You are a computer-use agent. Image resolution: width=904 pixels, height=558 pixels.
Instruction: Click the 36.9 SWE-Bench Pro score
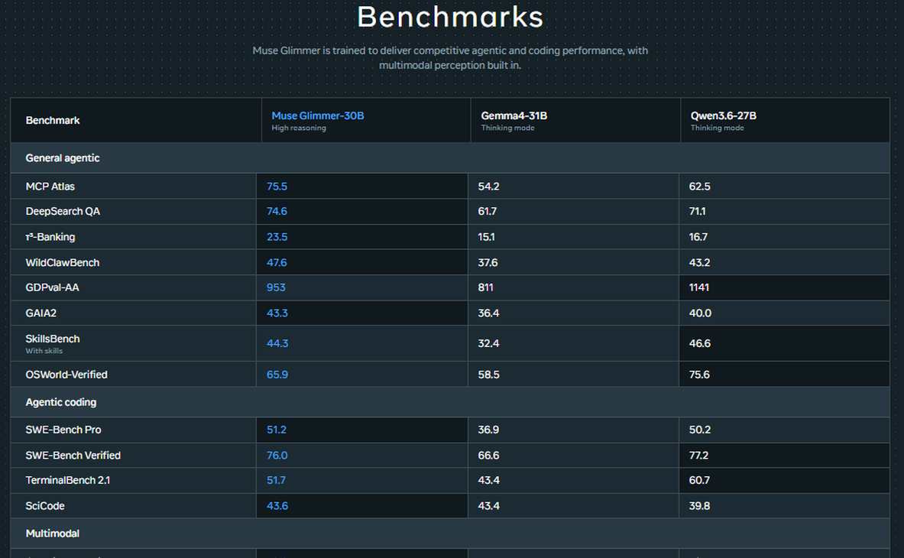click(x=488, y=430)
